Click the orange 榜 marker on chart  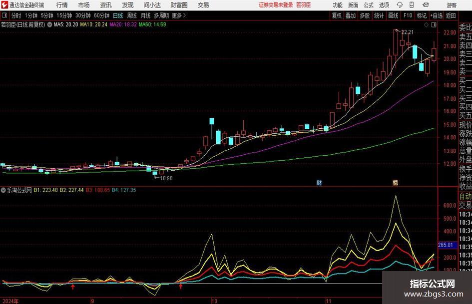click(x=395, y=182)
